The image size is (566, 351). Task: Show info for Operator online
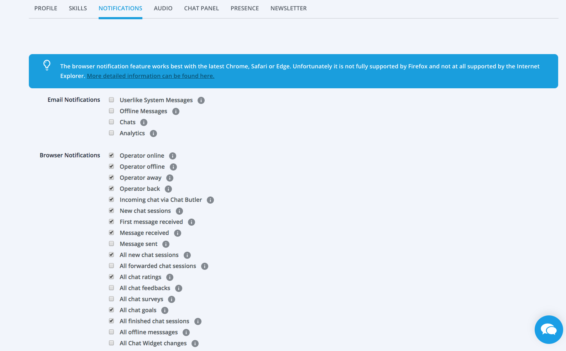[173, 156]
